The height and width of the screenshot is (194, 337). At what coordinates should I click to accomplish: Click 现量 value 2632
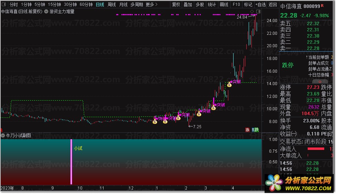click(314, 107)
